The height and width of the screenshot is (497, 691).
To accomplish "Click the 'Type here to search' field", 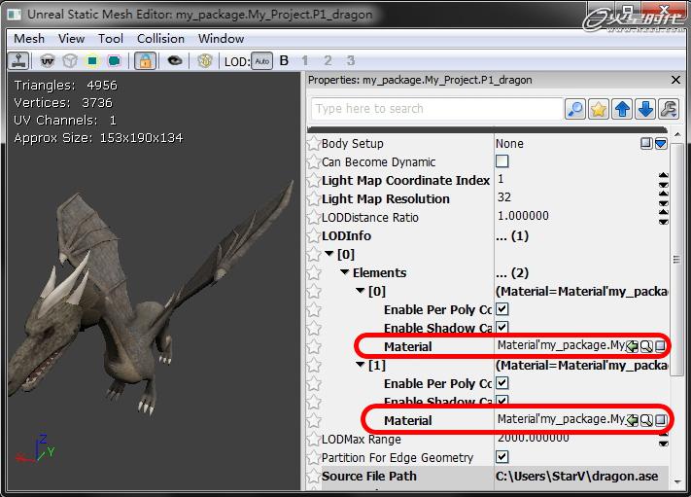I will (436, 109).
